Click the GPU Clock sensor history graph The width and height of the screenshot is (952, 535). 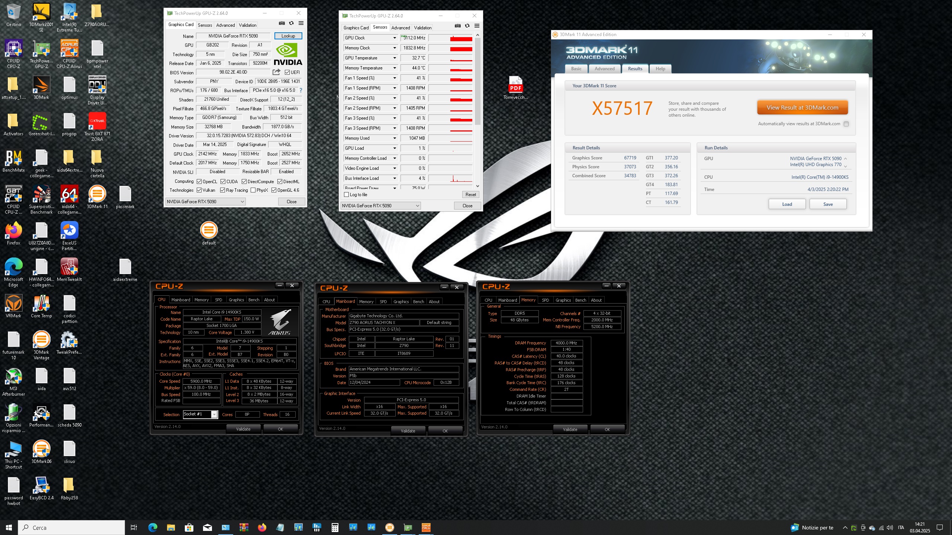tap(450, 38)
